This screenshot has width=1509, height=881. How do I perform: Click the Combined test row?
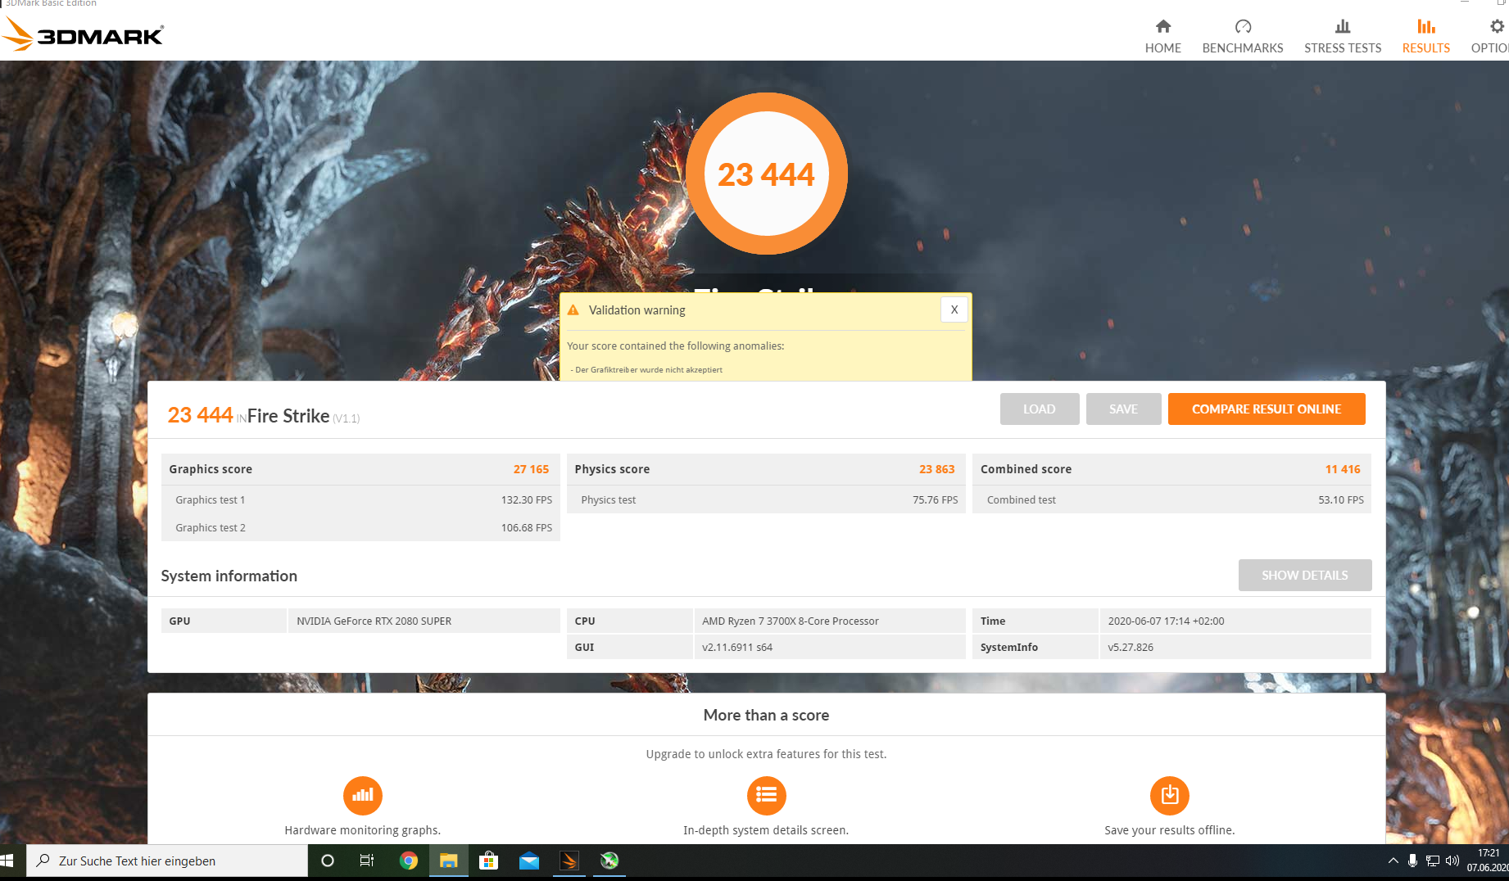pos(1171,499)
